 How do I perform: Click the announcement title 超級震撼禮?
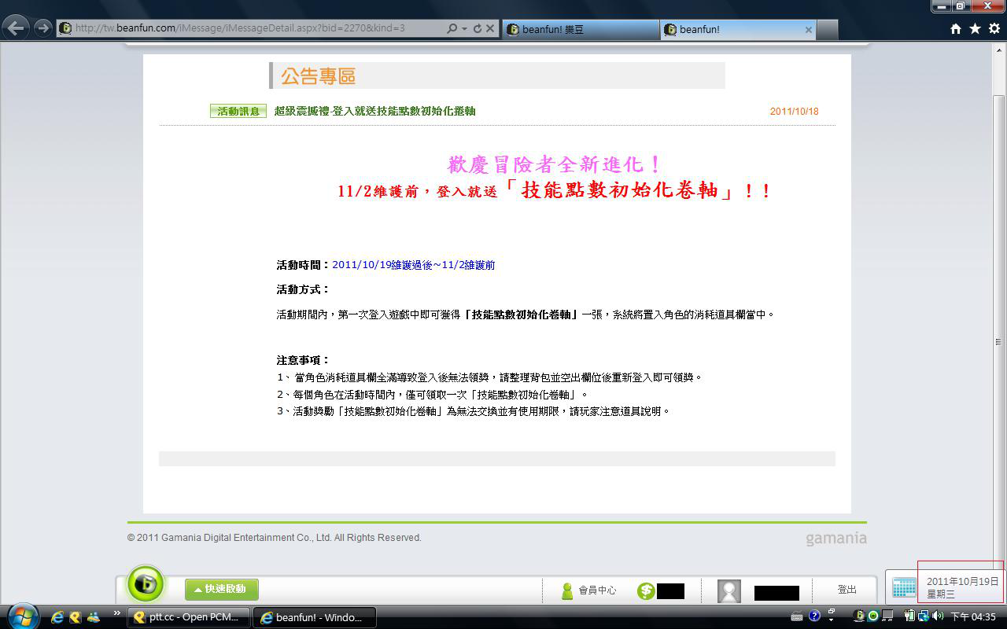tap(374, 111)
